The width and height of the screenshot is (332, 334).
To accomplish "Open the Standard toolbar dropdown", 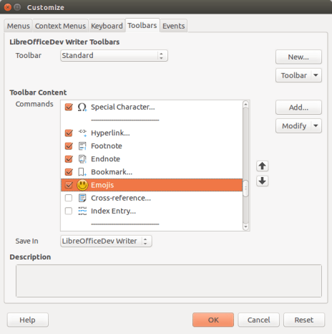I will 114,56.
